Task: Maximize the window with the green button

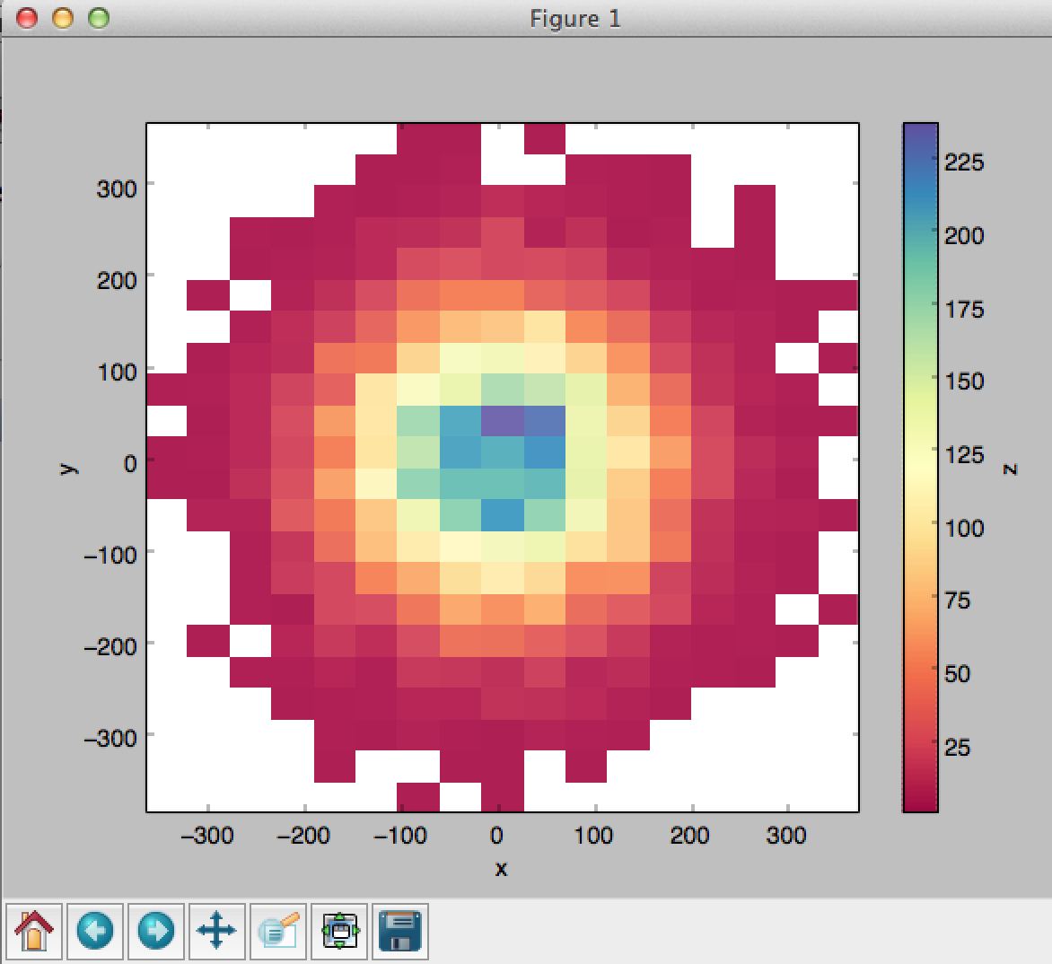Action: pos(97,17)
